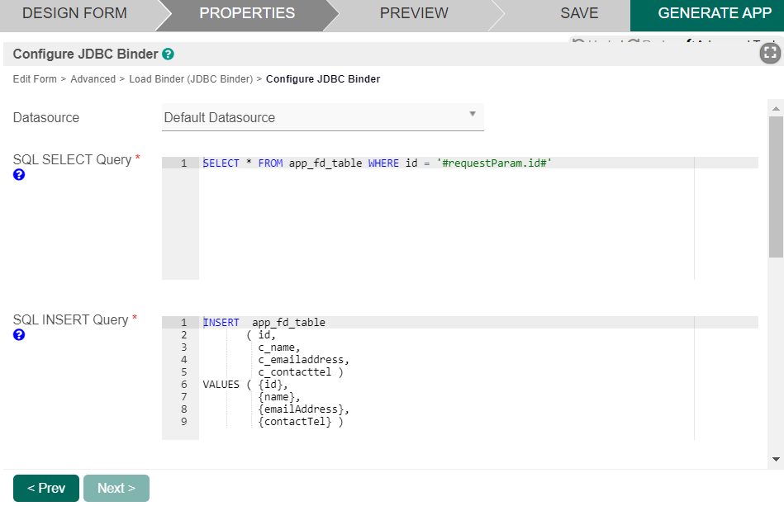Click the Next > button
784x506 pixels.
point(116,488)
